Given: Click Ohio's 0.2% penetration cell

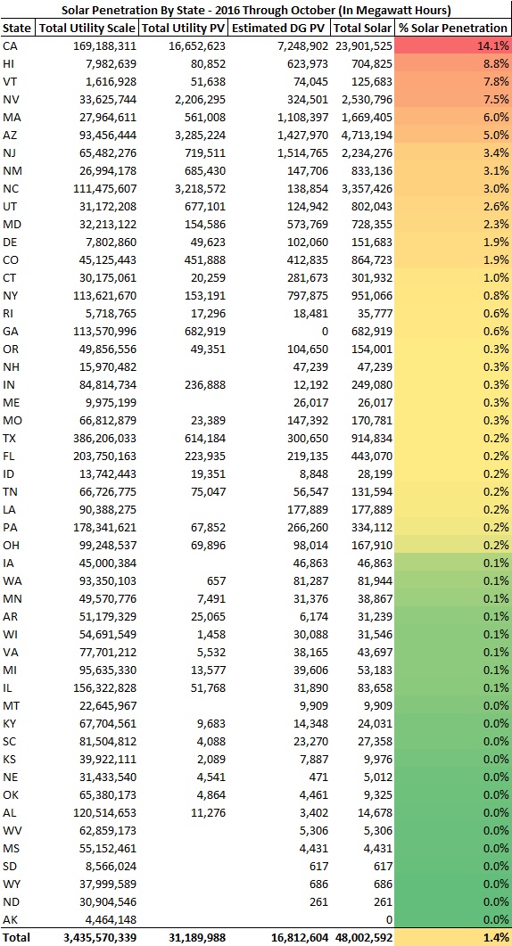Looking at the screenshot, I should (453, 545).
